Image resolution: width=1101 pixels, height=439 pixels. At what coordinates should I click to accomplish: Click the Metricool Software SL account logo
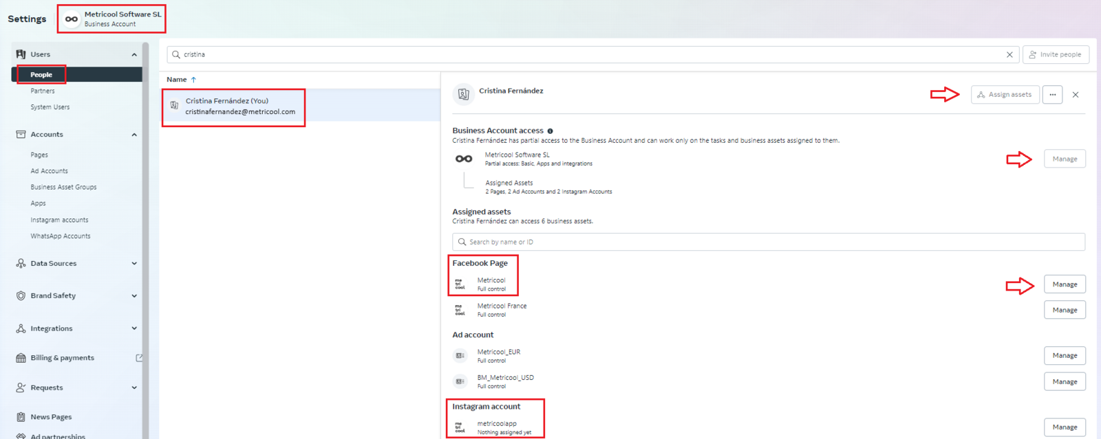pos(72,19)
